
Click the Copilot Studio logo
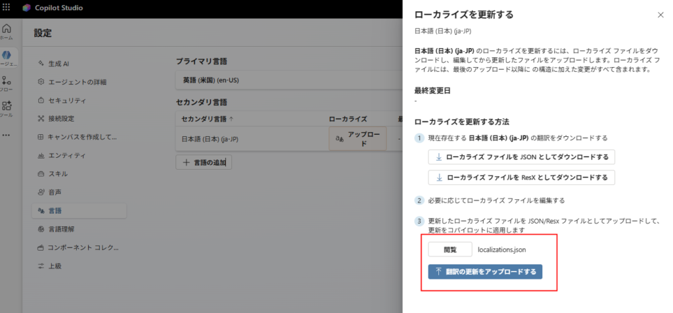tap(26, 8)
